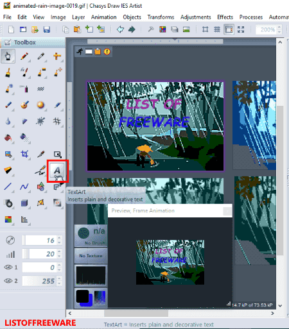Select the fx effects brush tool
289x329 pixels.
24,72
